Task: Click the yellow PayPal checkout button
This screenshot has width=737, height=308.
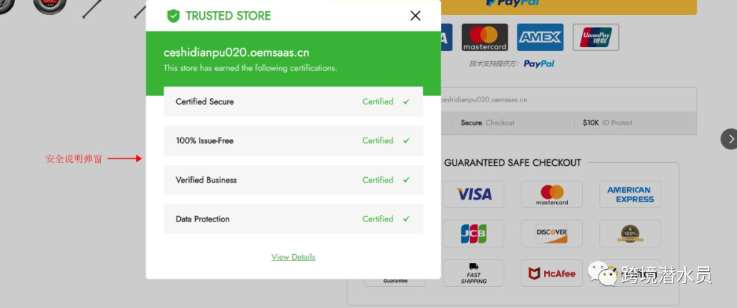Action: pos(568,7)
